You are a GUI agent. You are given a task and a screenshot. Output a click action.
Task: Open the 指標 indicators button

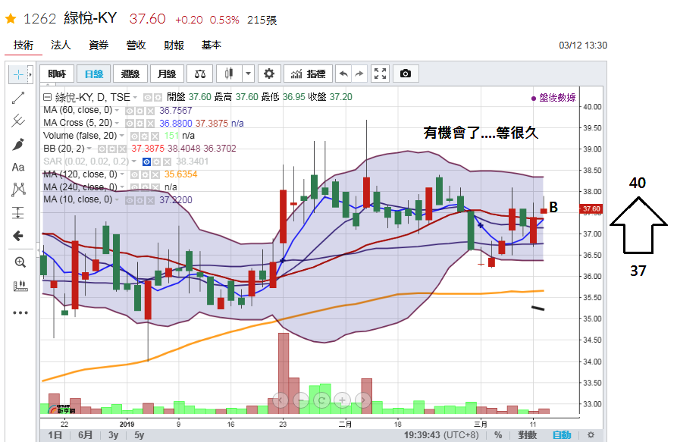pyautogui.click(x=309, y=74)
